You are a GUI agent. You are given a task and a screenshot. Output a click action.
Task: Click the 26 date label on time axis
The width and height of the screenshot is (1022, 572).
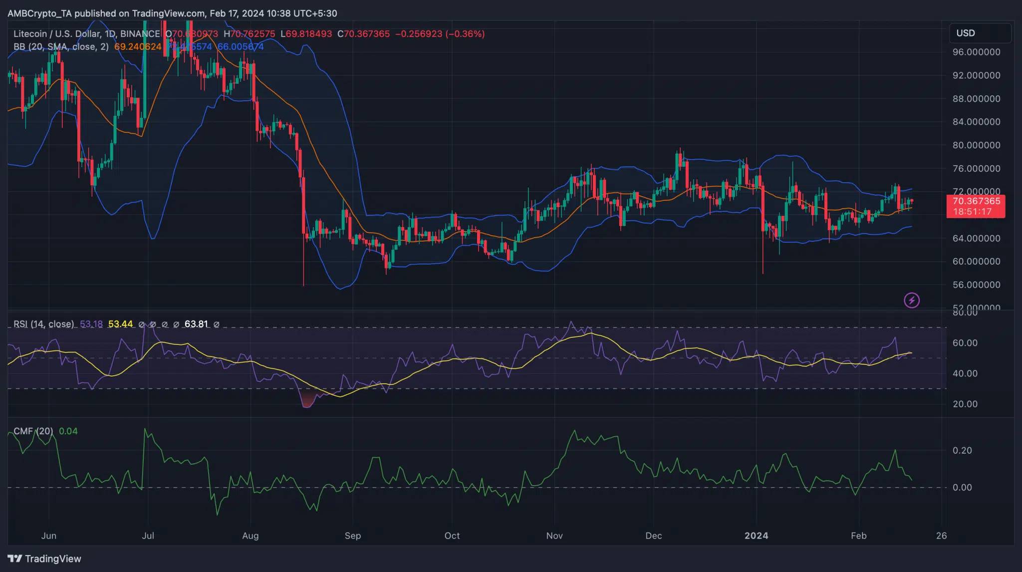tap(941, 536)
